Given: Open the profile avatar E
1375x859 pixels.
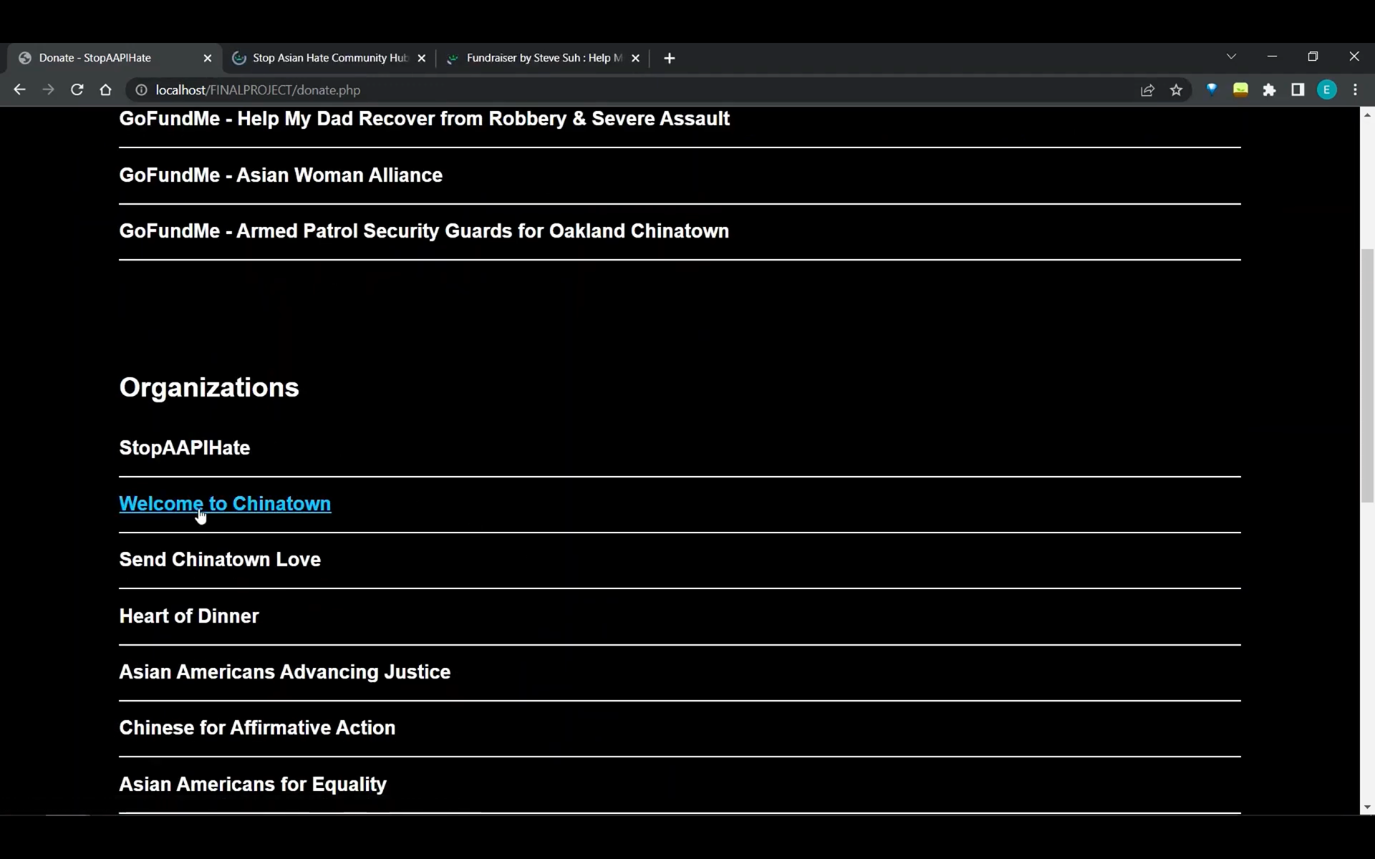Looking at the screenshot, I should (x=1326, y=89).
